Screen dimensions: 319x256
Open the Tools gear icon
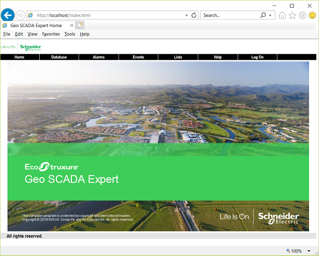point(302,16)
